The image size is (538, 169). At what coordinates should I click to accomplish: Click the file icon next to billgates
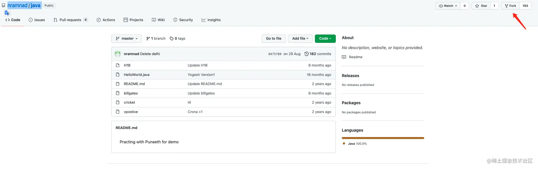(118, 93)
